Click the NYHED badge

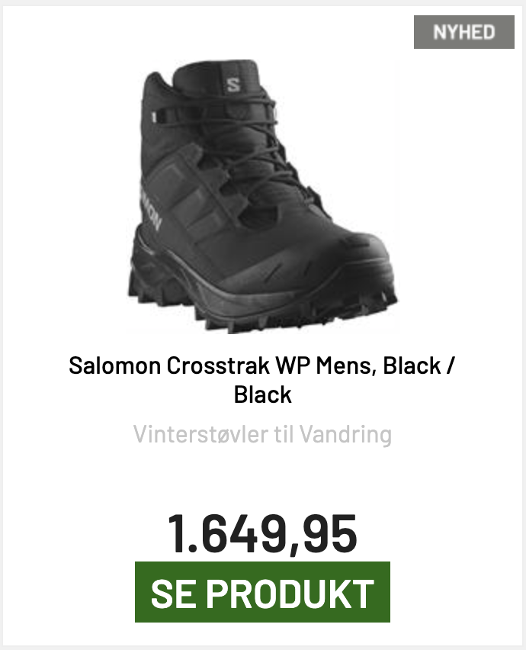463,32
